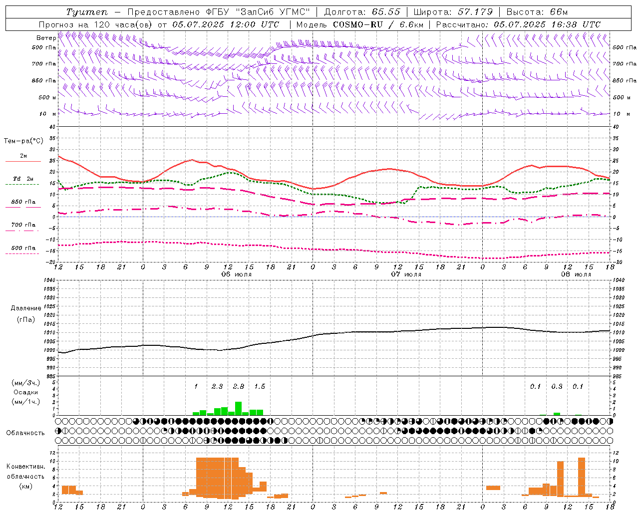Click the "Осадки" precipitation label
The height and width of the screenshot is (511, 639).
coord(26,392)
